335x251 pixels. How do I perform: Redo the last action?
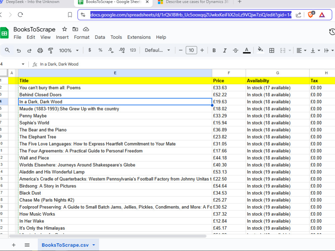[x=29, y=51]
